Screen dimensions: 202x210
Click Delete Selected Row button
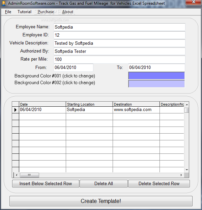tap(159, 183)
